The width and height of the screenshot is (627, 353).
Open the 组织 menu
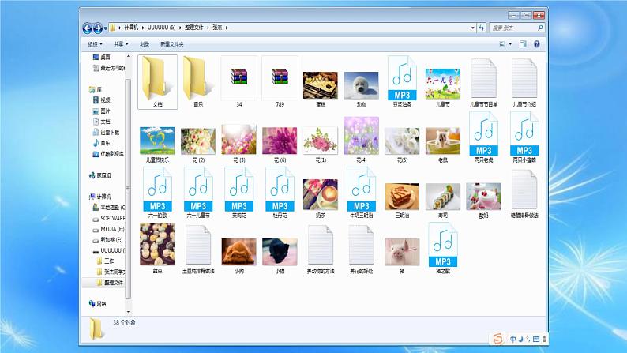pos(96,44)
